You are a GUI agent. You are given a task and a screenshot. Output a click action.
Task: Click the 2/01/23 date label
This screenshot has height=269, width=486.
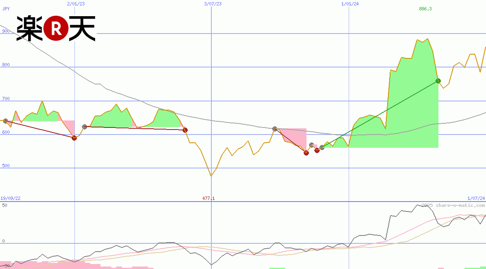tap(76, 4)
